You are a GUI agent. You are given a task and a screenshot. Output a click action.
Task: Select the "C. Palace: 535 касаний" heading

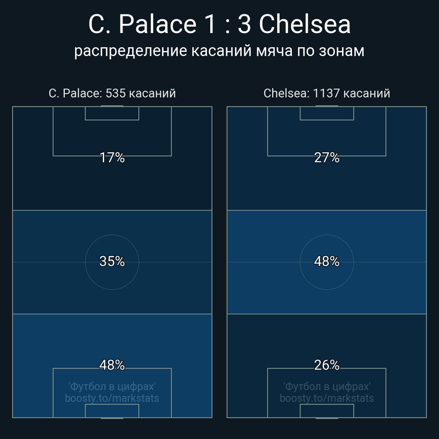coord(112,93)
